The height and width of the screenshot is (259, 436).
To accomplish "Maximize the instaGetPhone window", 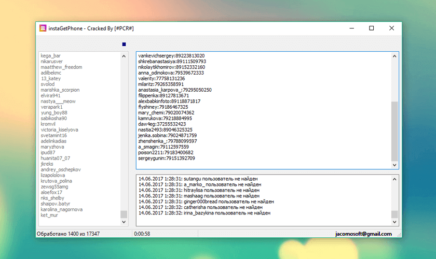I will click(372, 28).
